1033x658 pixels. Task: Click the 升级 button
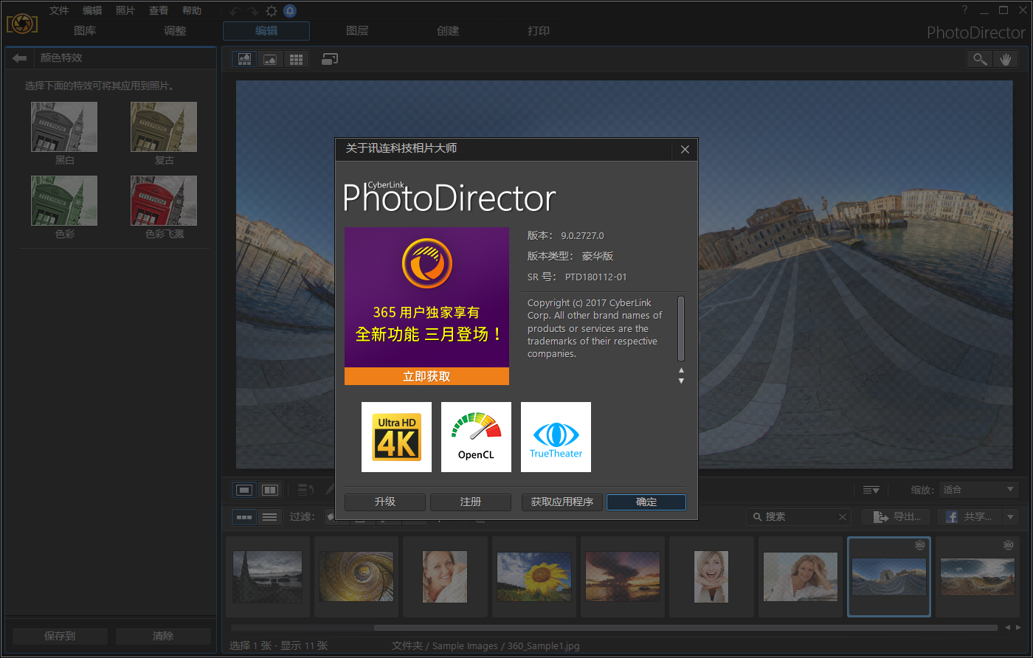pyautogui.click(x=385, y=502)
